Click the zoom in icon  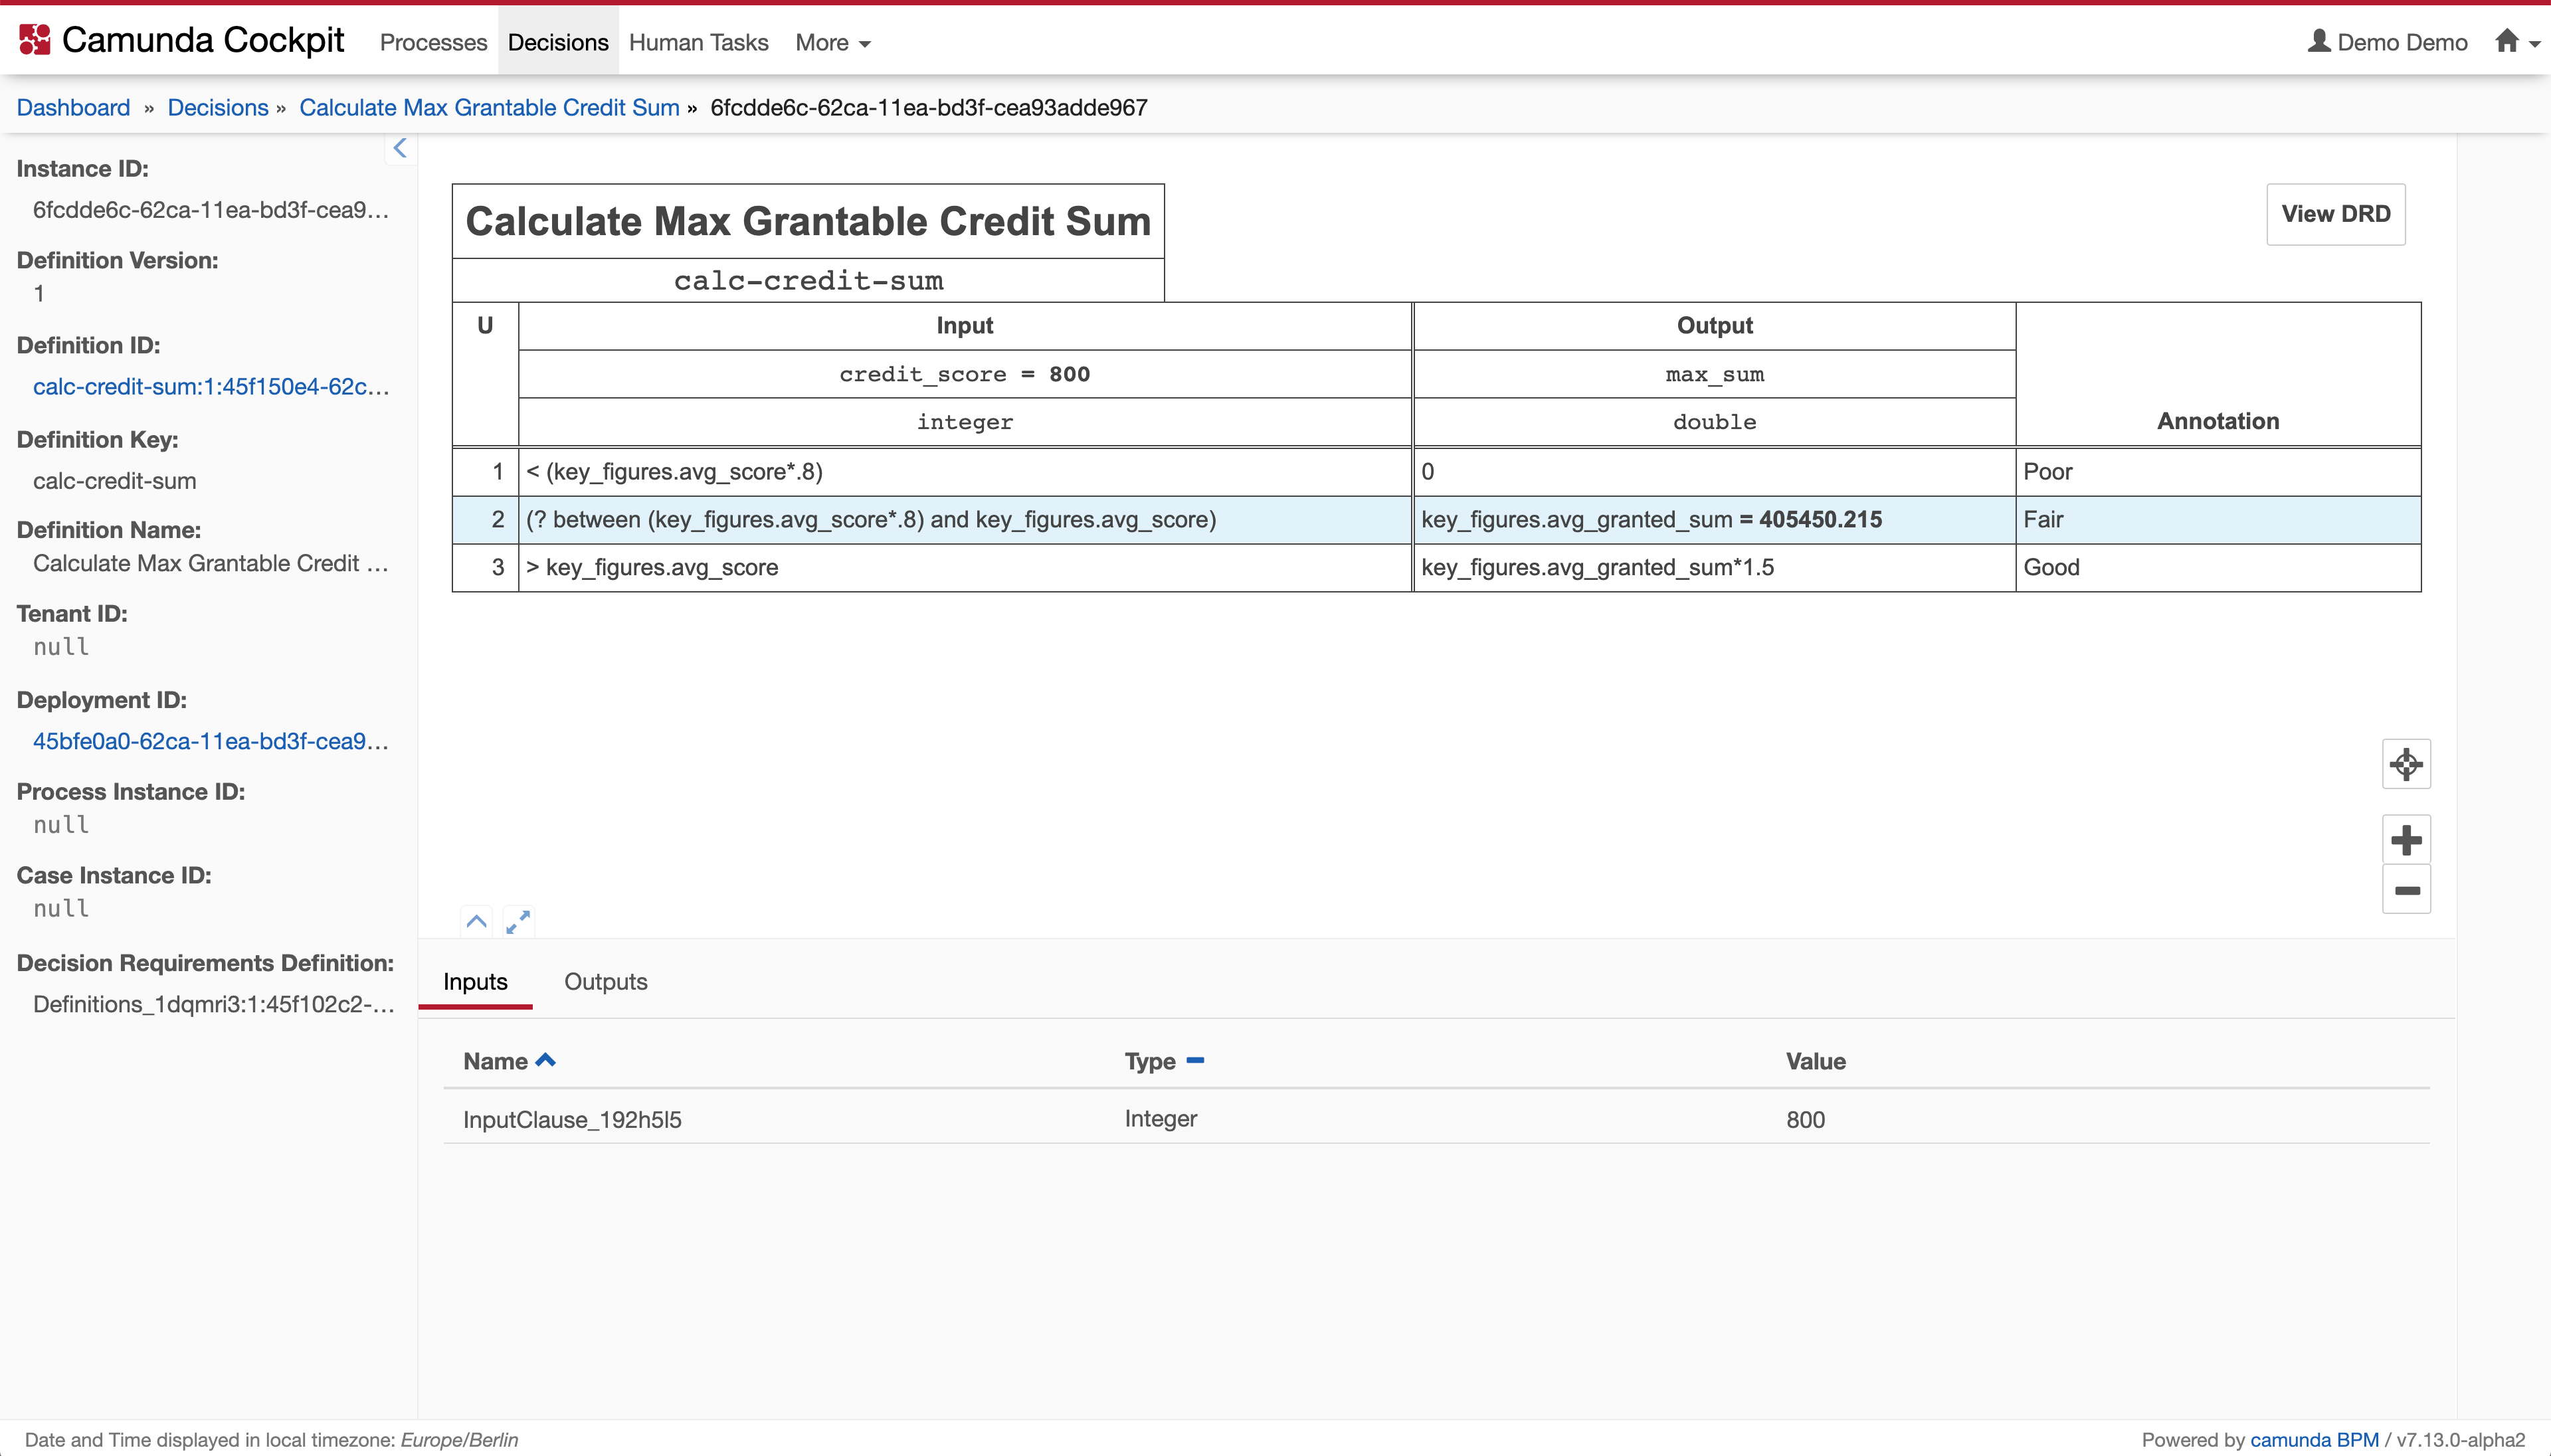tap(2404, 838)
